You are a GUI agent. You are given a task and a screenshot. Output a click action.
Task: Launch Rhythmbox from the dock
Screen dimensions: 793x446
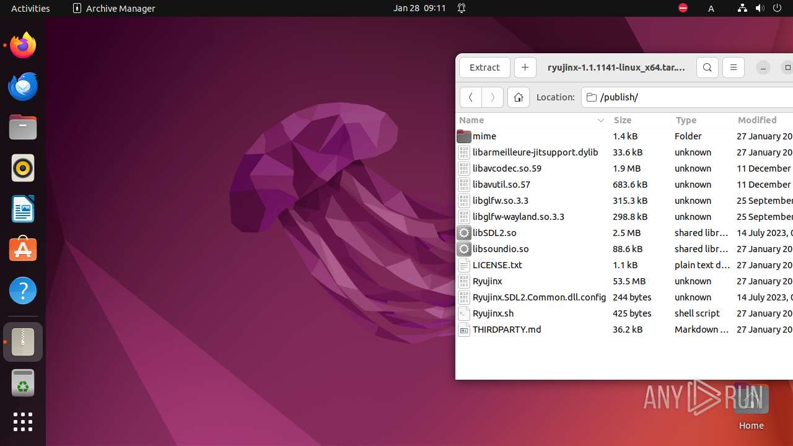coord(23,168)
